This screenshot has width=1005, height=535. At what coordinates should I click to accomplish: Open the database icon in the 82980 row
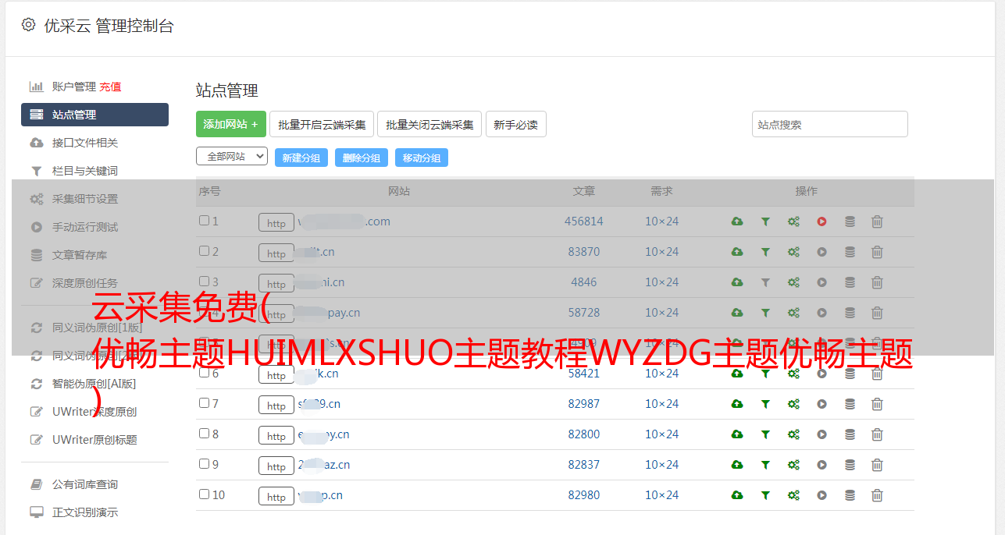point(850,495)
